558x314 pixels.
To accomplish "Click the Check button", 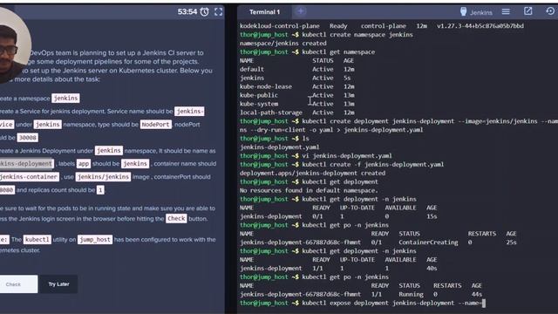I will [x=18, y=284].
